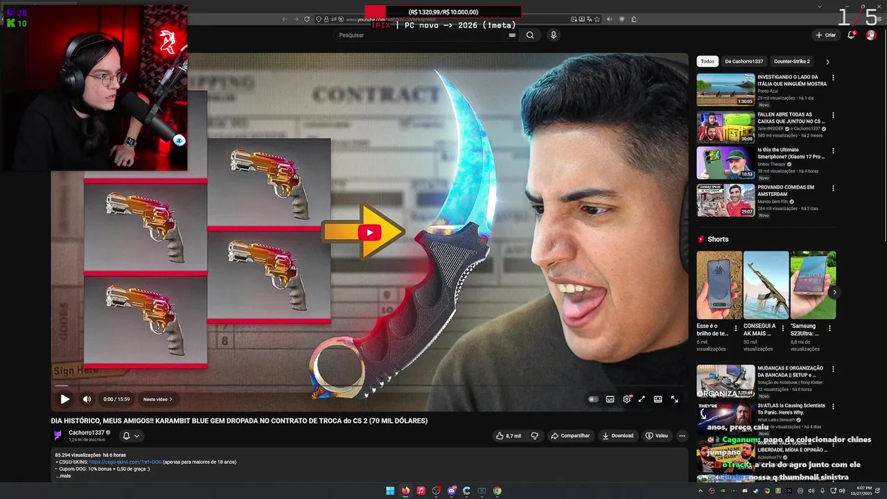Switch to the miniplayer icon
887x499 pixels.
642,399
